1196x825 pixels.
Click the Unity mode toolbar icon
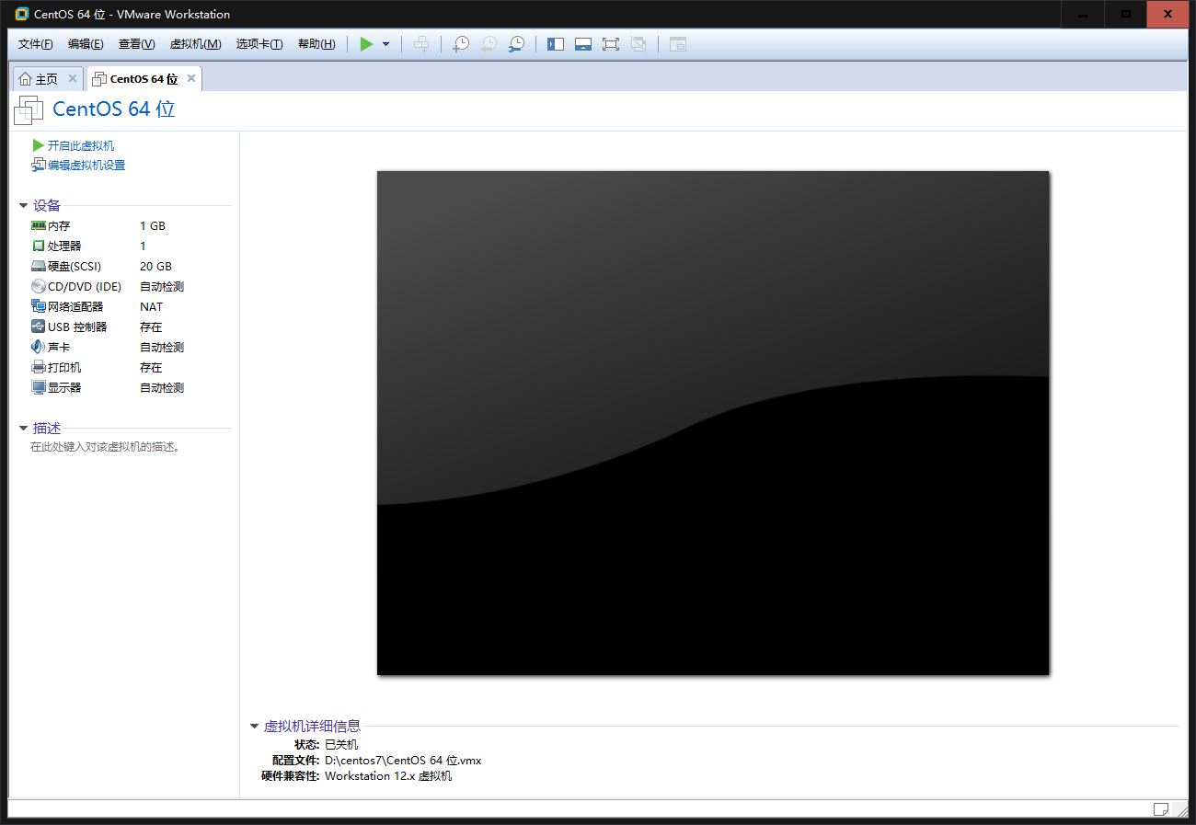point(638,44)
